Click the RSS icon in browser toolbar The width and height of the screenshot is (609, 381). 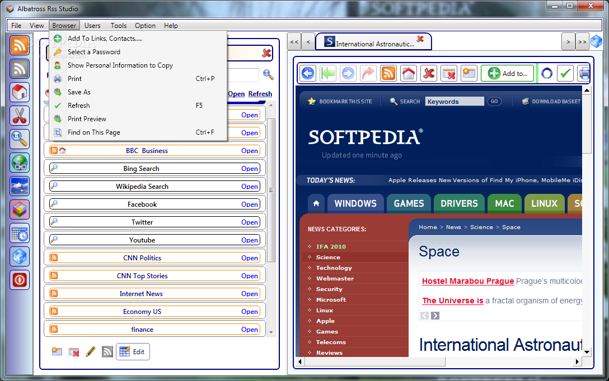pyautogui.click(x=388, y=73)
